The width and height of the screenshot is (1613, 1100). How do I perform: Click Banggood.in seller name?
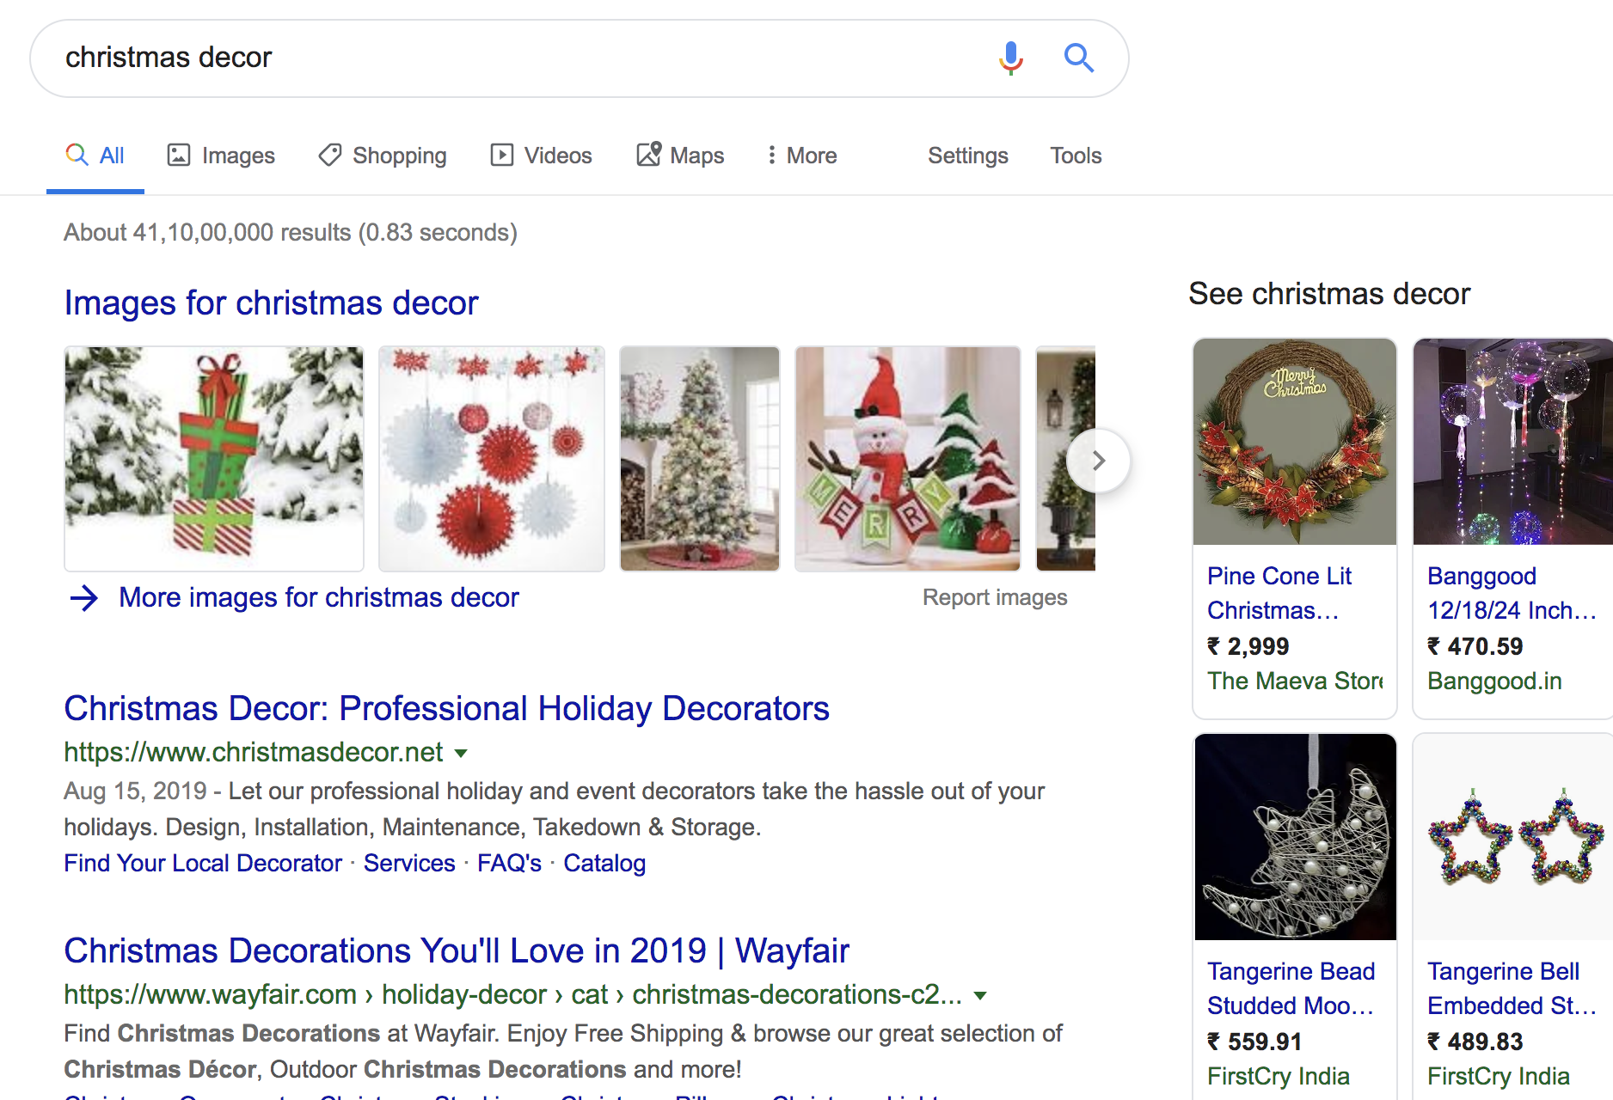(1494, 681)
